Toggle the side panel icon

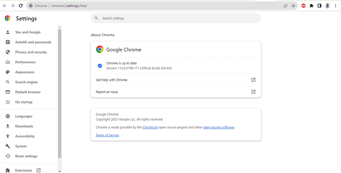click(x=319, y=6)
